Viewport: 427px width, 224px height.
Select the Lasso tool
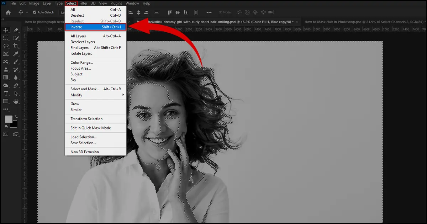(x=6, y=46)
